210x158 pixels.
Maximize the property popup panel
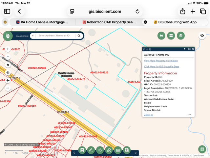click(x=189, y=49)
